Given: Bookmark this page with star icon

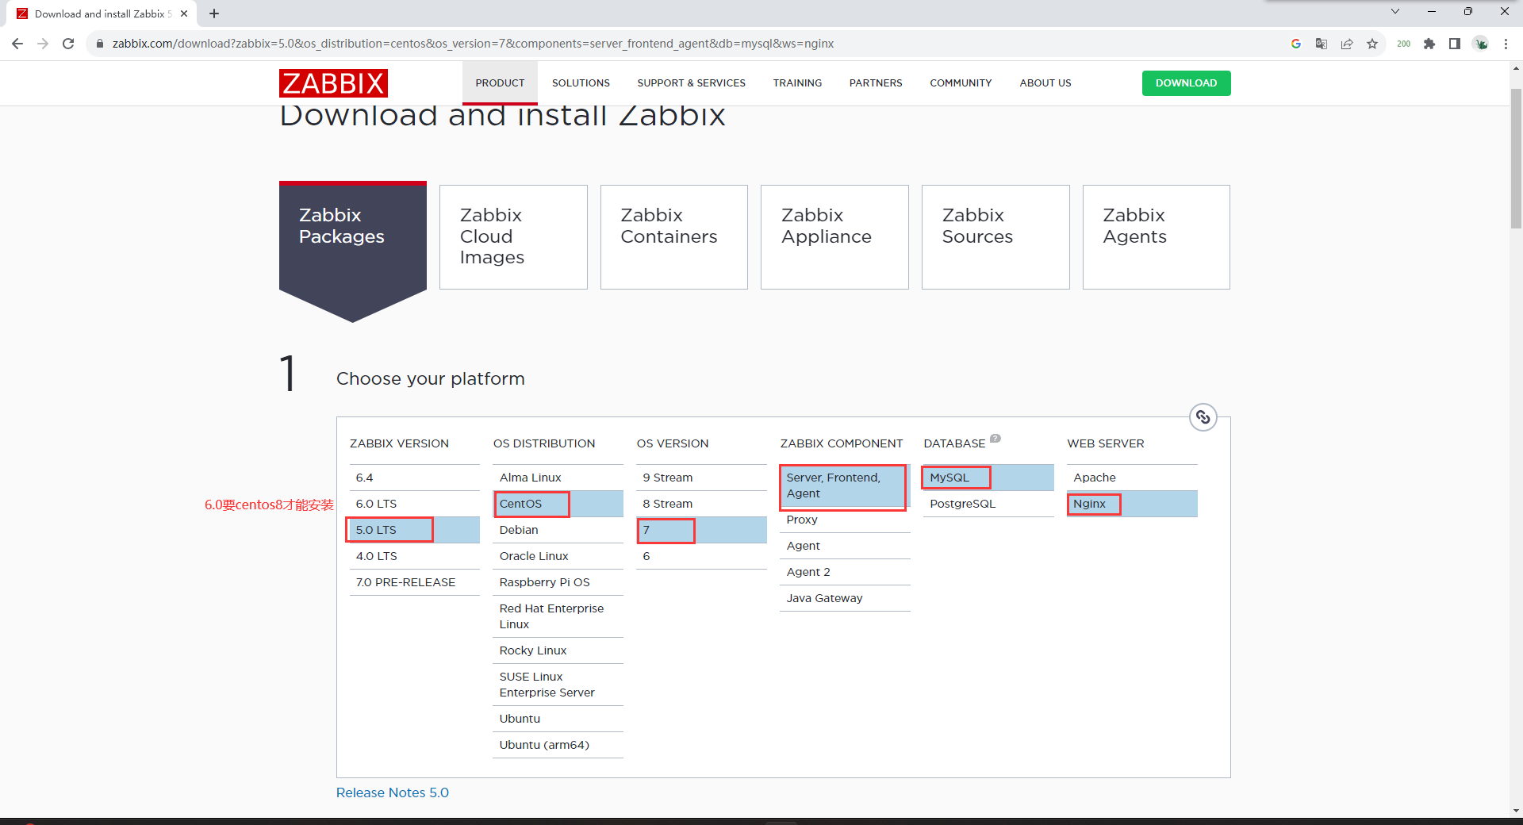Looking at the screenshot, I should coord(1372,44).
